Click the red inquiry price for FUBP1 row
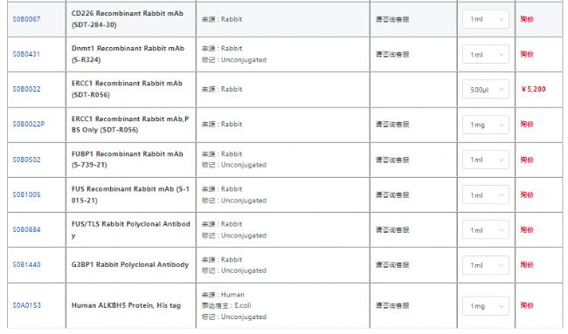The height and width of the screenshot is (334, 568). (x=527, y=160)
